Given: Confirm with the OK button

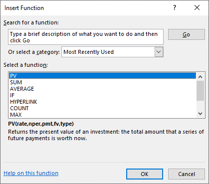Looking at the screenshot, I should click(x=145, y=174).
